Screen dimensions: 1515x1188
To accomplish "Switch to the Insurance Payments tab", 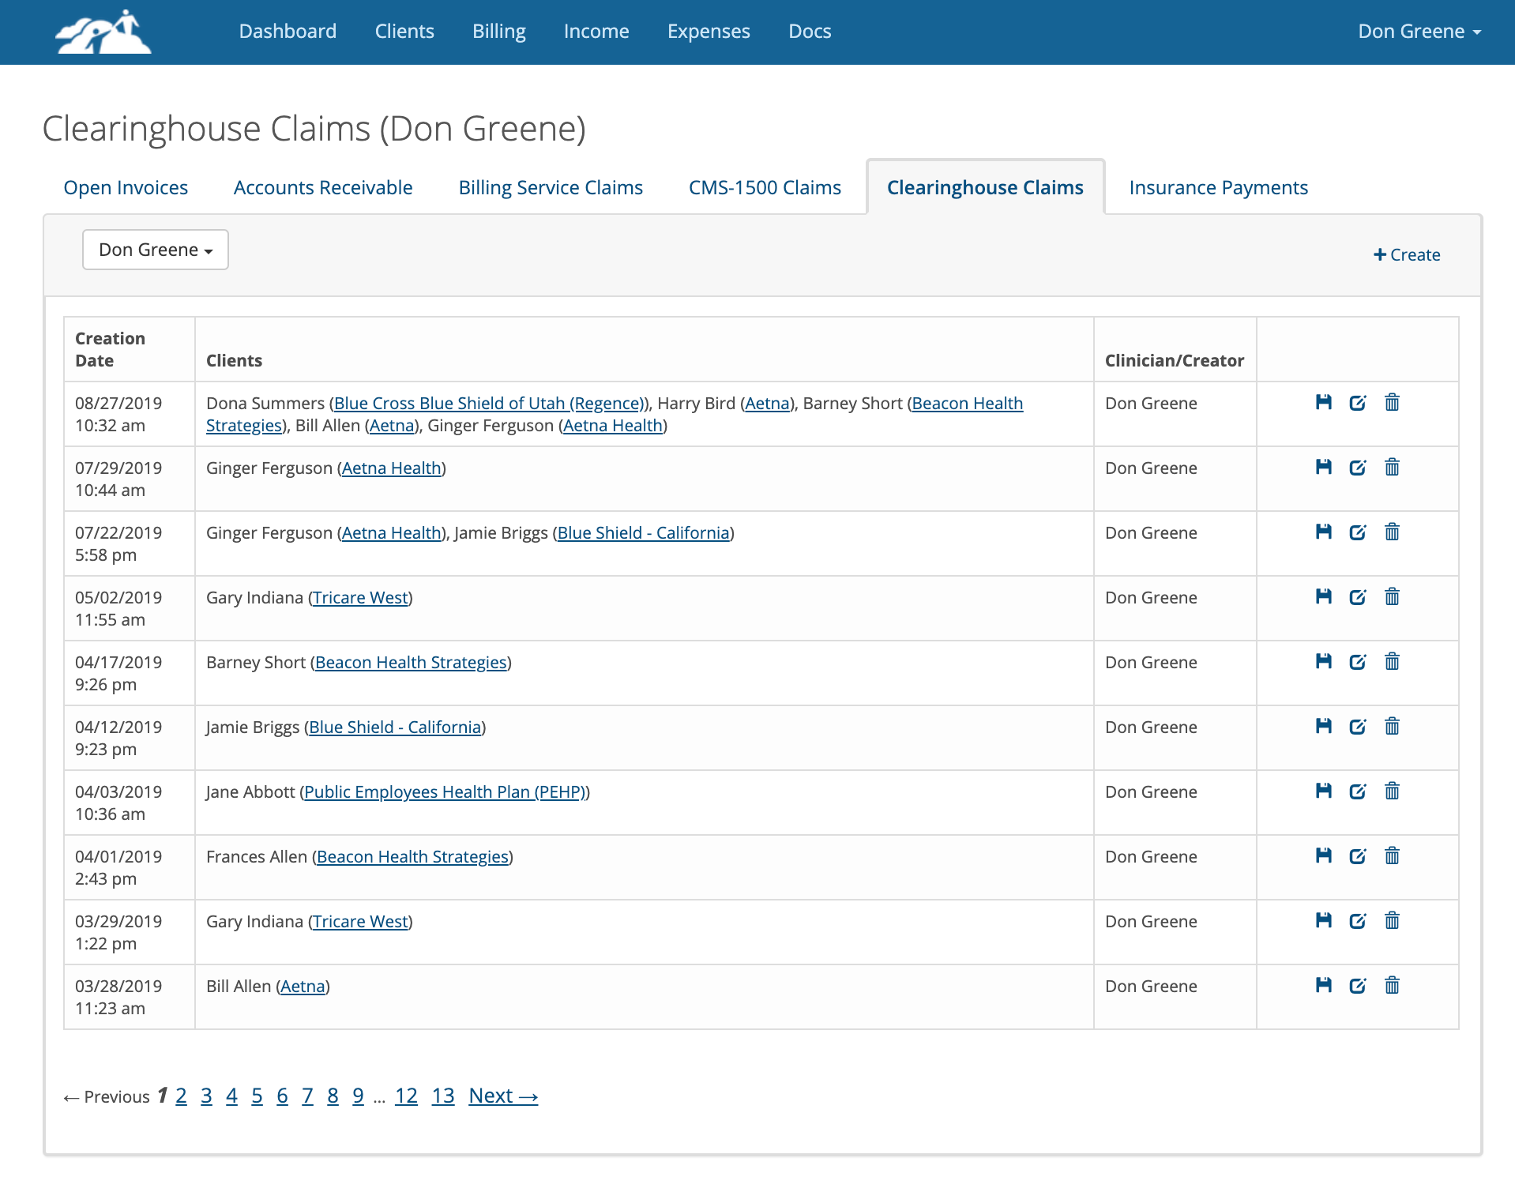I will (x=1218, y=187).
